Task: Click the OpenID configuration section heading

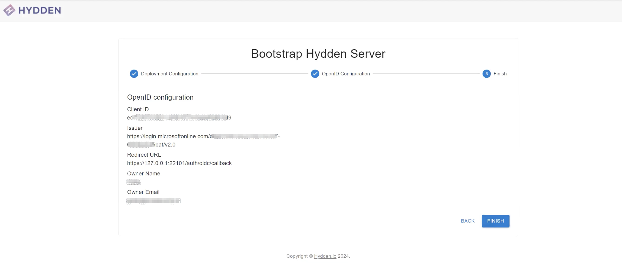Action: [160, 97]
